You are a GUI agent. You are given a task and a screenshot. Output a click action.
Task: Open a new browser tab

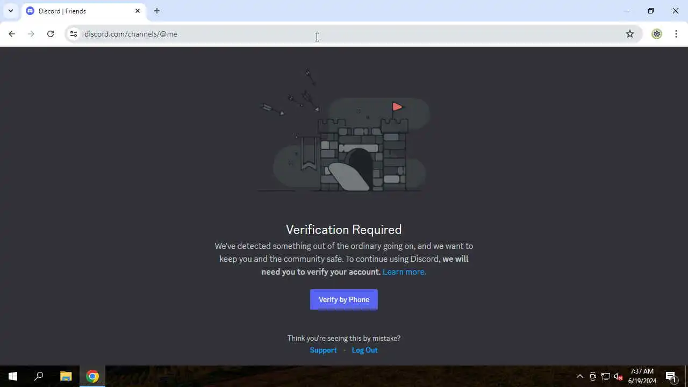point(157,11)
